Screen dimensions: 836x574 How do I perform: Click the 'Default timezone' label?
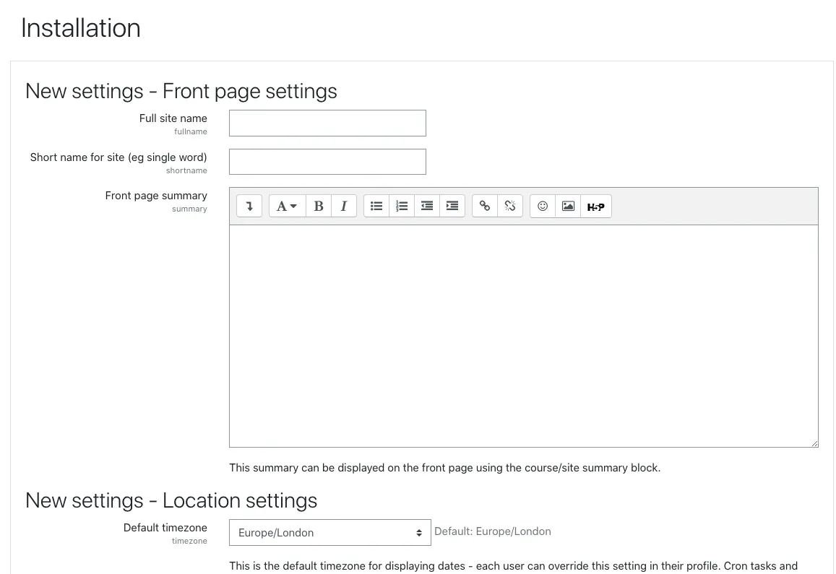[x=165, y=528]
